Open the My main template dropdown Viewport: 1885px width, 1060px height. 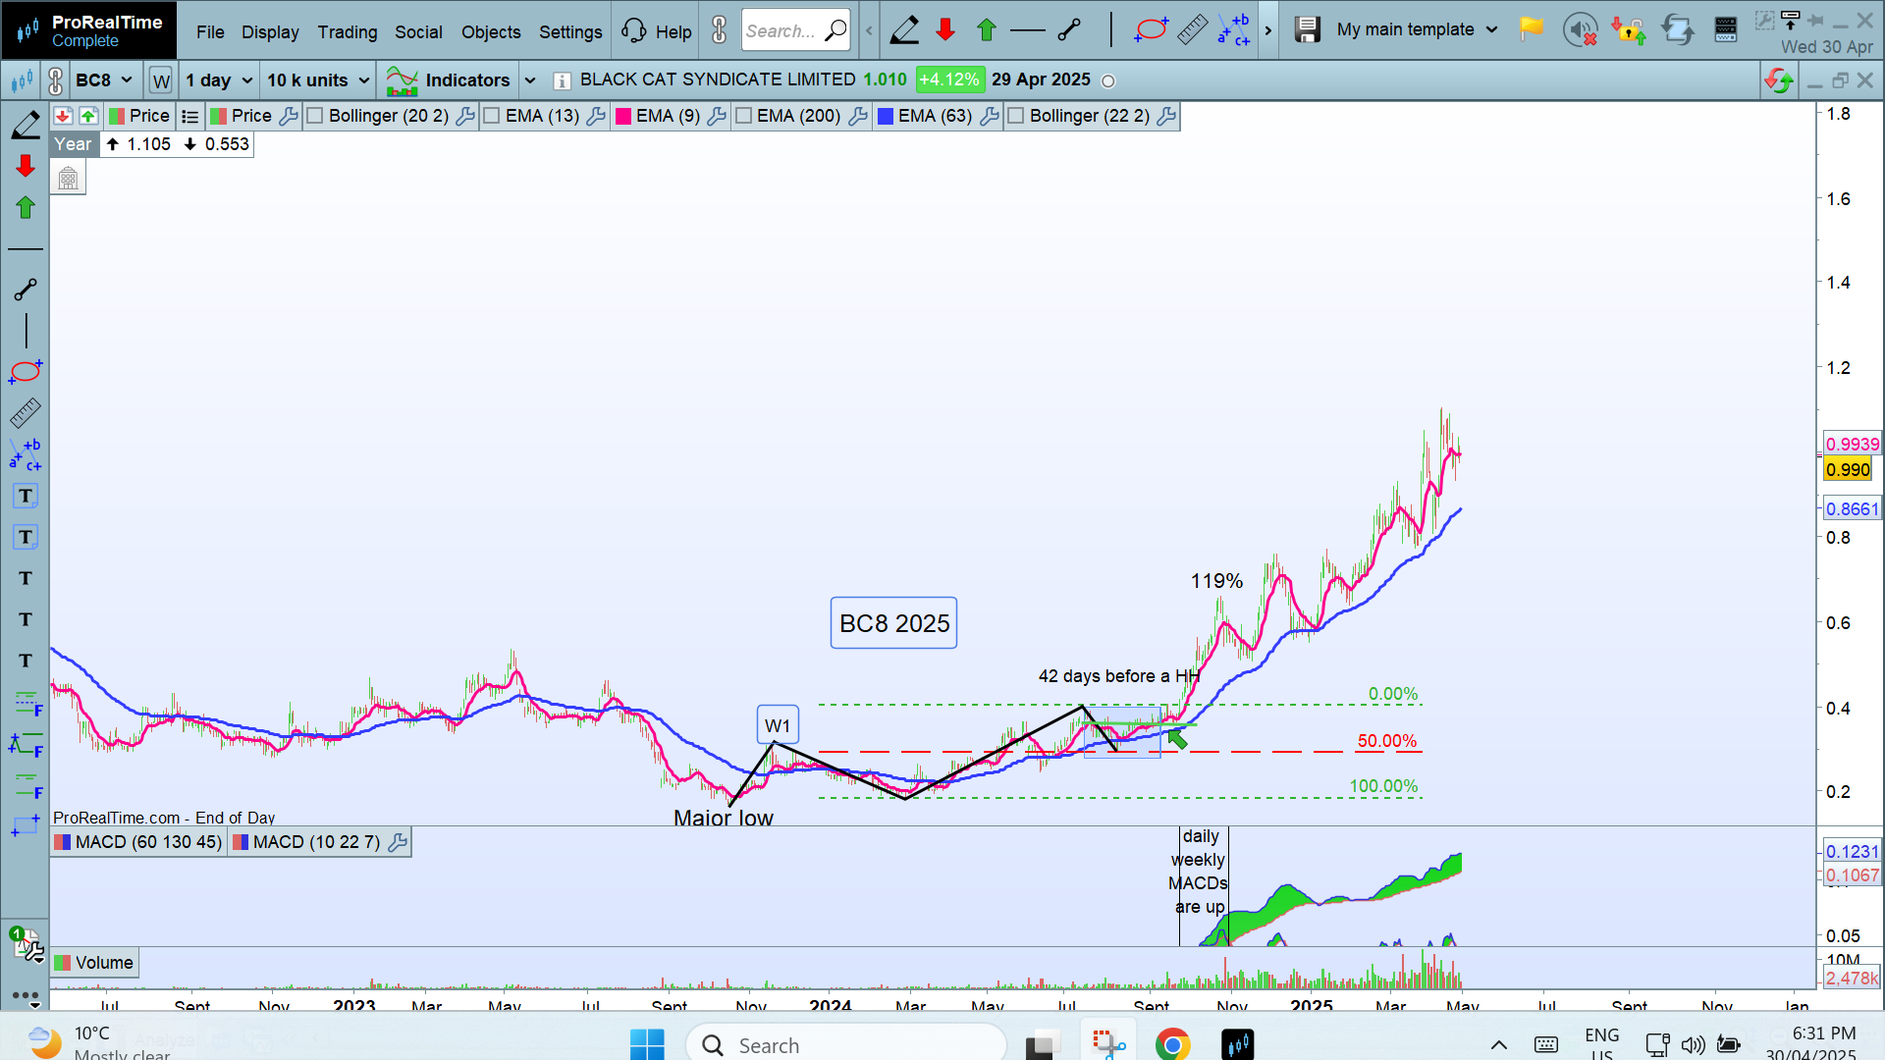1418,30
